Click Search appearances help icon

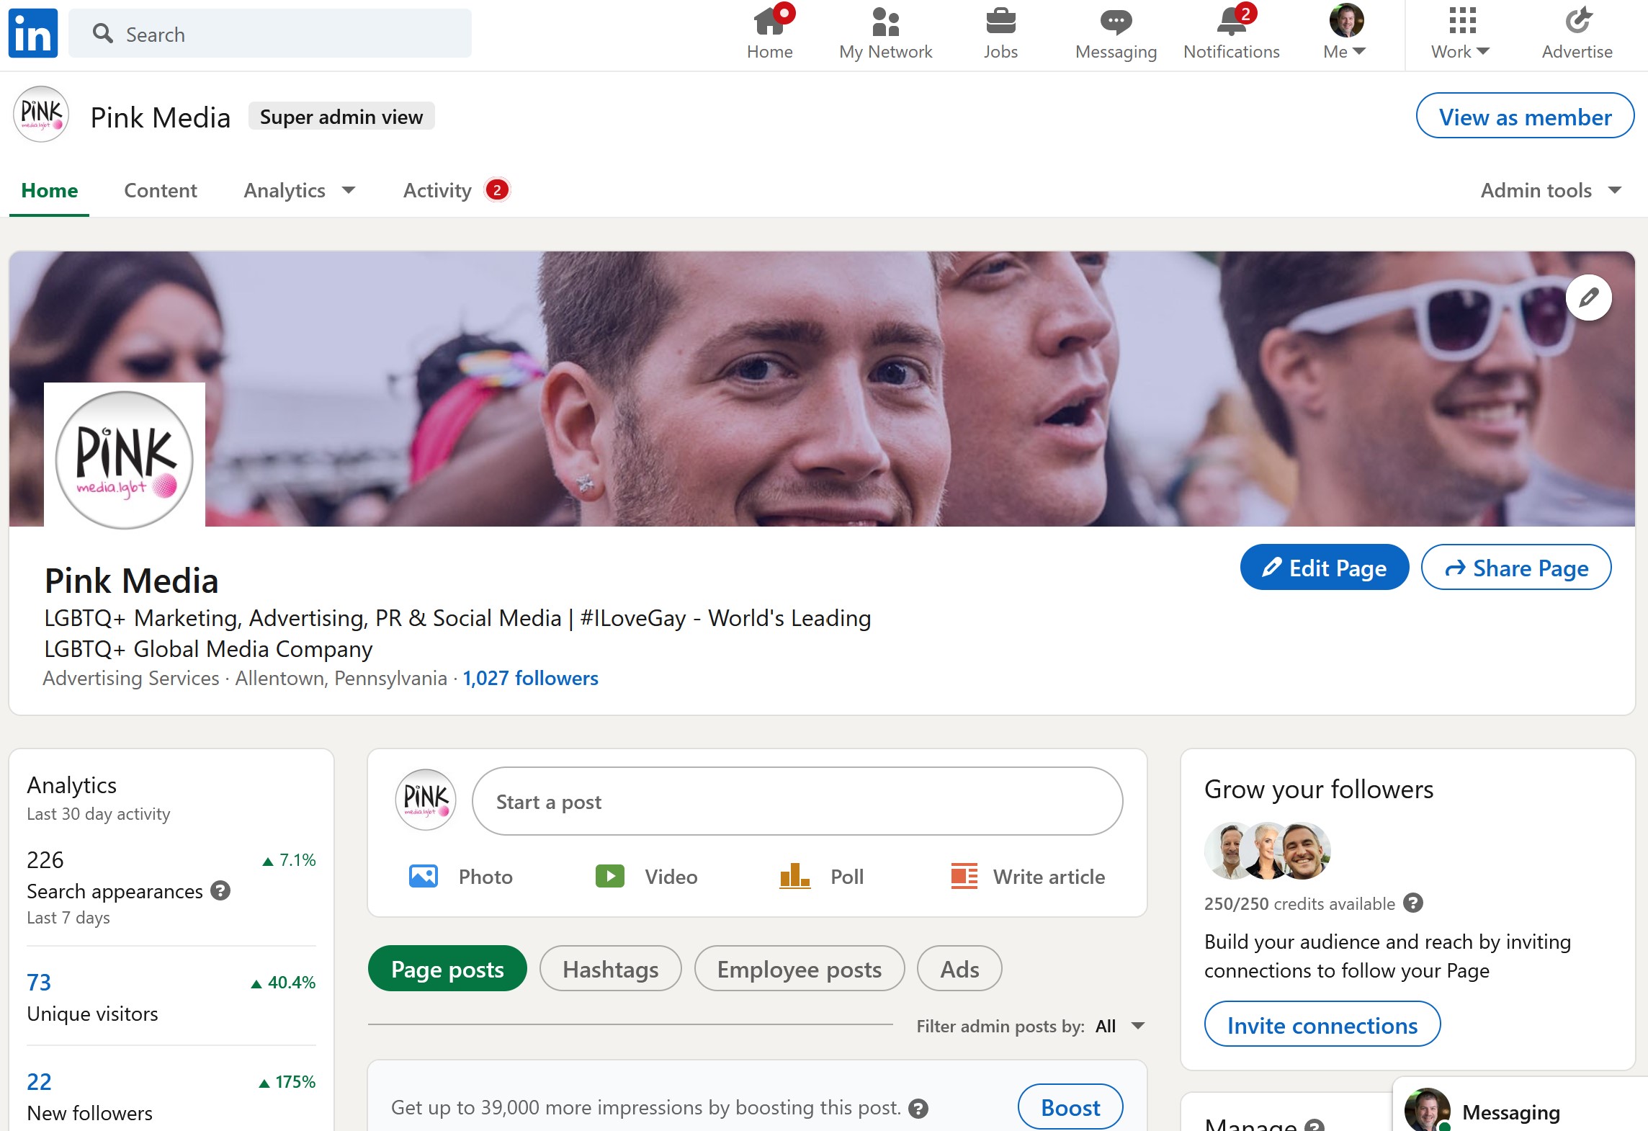click(220, 891)
